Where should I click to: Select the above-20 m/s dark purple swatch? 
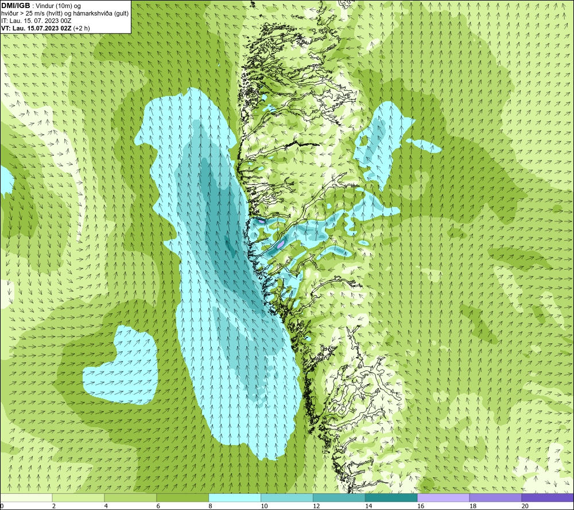[x=548, y=497]
